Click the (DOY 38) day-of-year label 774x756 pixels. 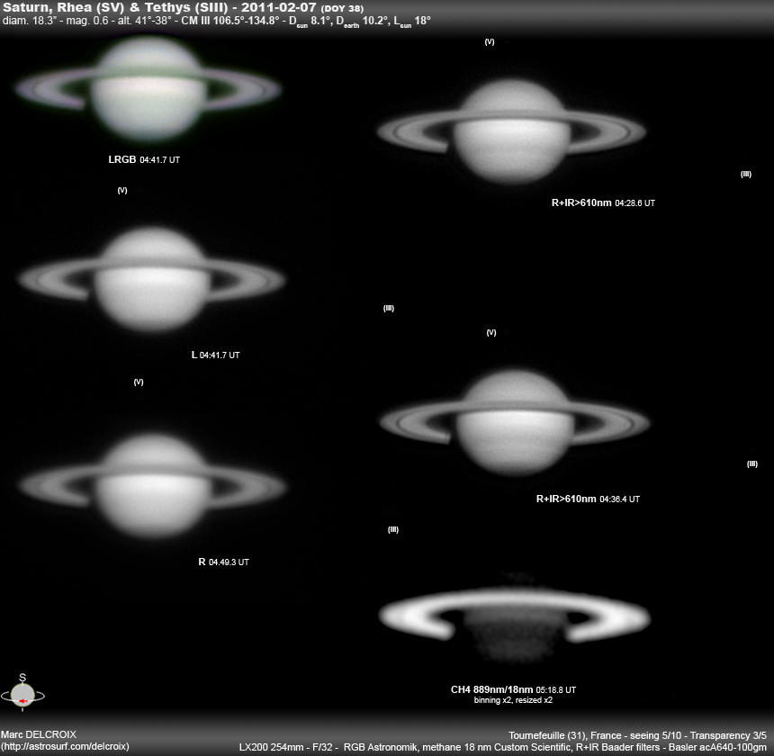click(342, 9)
